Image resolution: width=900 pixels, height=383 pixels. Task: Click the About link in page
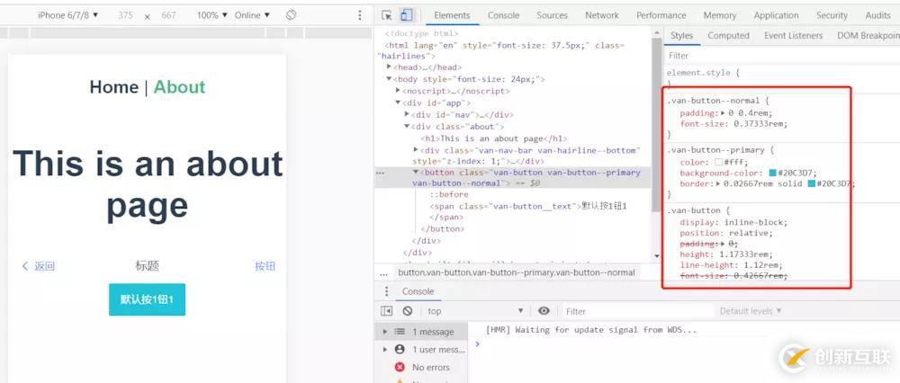pyautogui.click(x=179, y=87)
